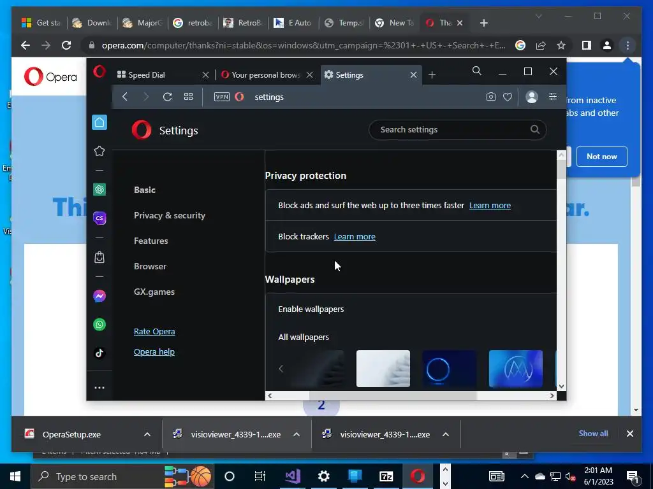Expand second visioviewer download options
Screen dimensions: 653x489
pos(446,434)
